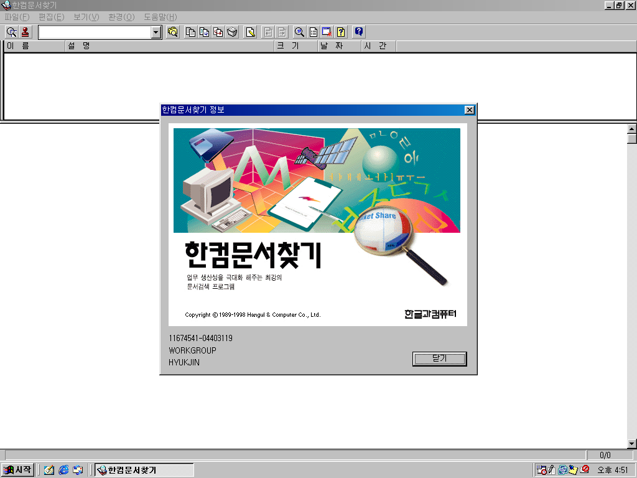
Task: Click the document list view icon
Action: coord(314,32)
